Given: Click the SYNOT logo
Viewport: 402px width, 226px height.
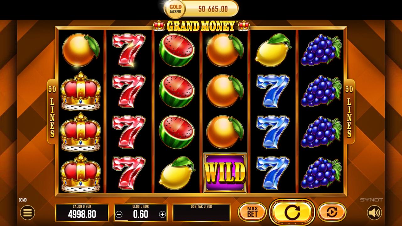Looking at the screenshot, I should click(371, 200).
